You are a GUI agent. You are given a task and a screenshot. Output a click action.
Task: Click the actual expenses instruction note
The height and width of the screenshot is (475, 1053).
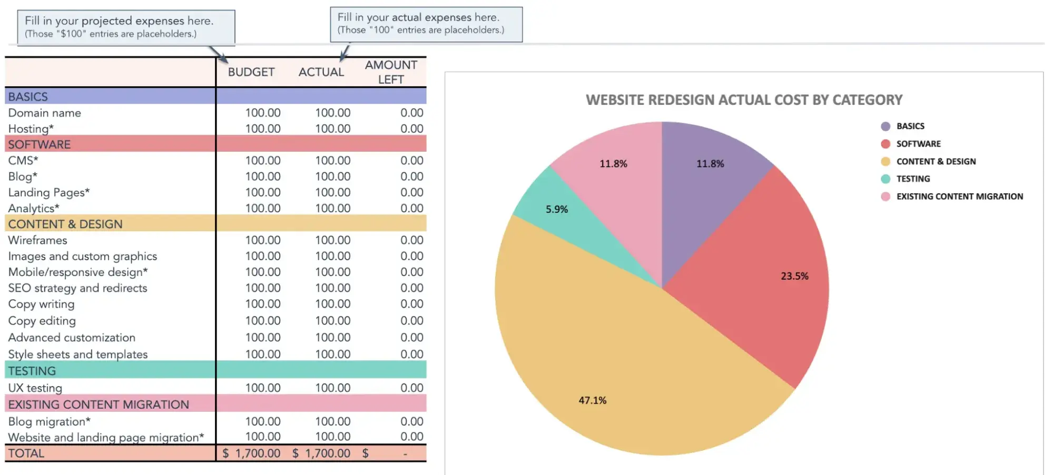pyautogui.click(x=426, y=24)
